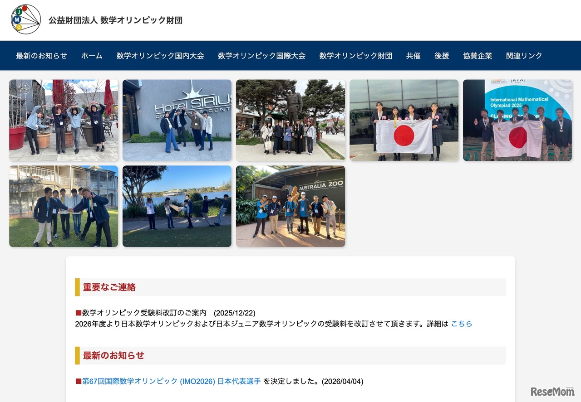Open the statue group photo
This screenshot has width=581, height=402.
coord(290,120)
